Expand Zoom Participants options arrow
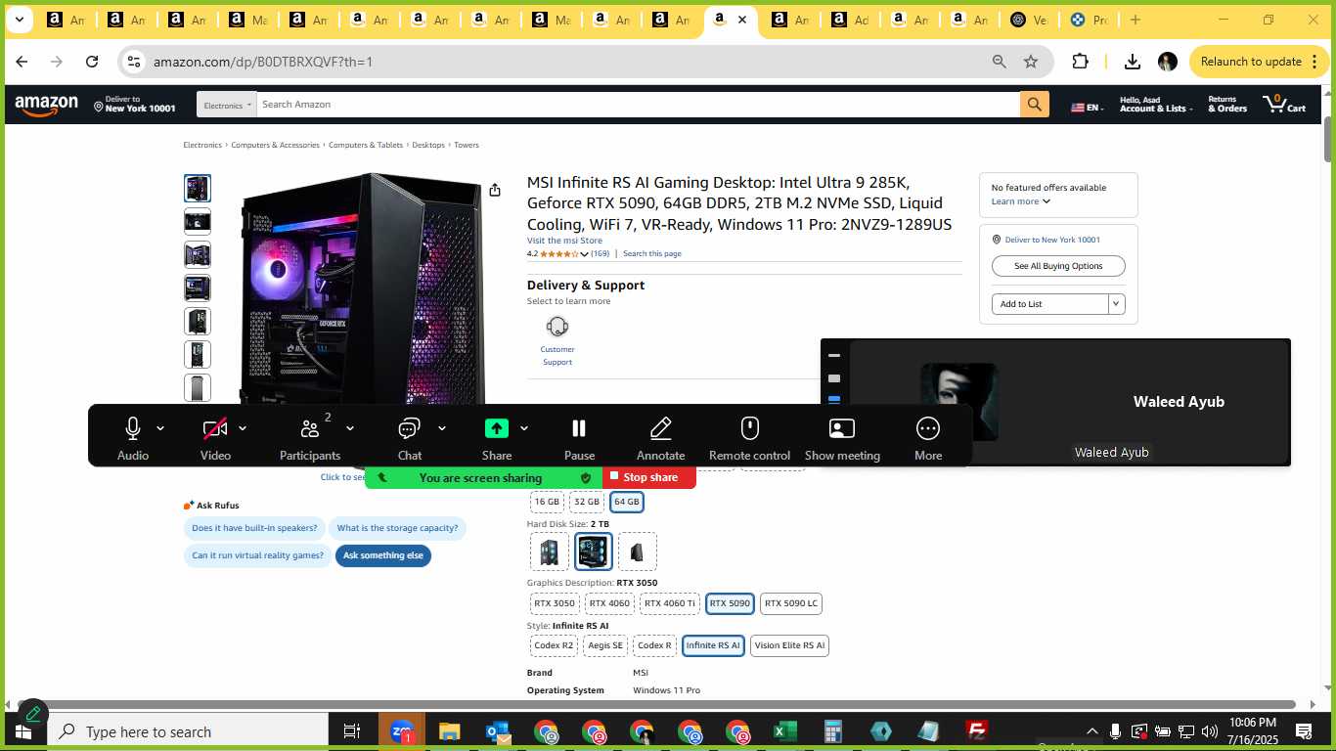Viewport: 1336px width, 751px height. (349, 428)
